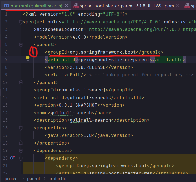This screenshot has height=182, width=196.
Task: Click the text 'org.springframework.boot' on line 6
Action: click(x=103, y=52)
